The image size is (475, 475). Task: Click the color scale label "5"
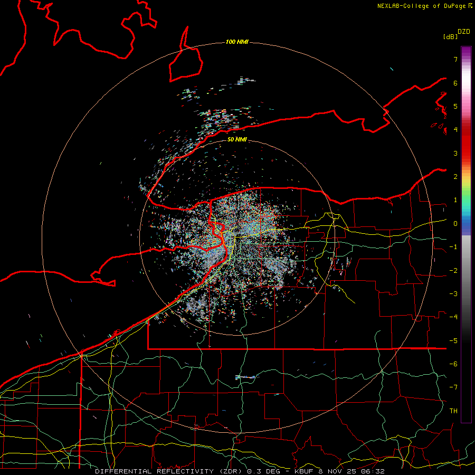tap(455, 106)
